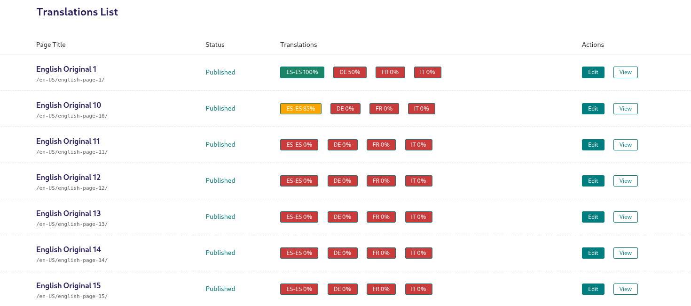The width and height of the screenshot is (691, 306).
Task: Edit the page English Original 1
Action: click(x=593, y=72)
